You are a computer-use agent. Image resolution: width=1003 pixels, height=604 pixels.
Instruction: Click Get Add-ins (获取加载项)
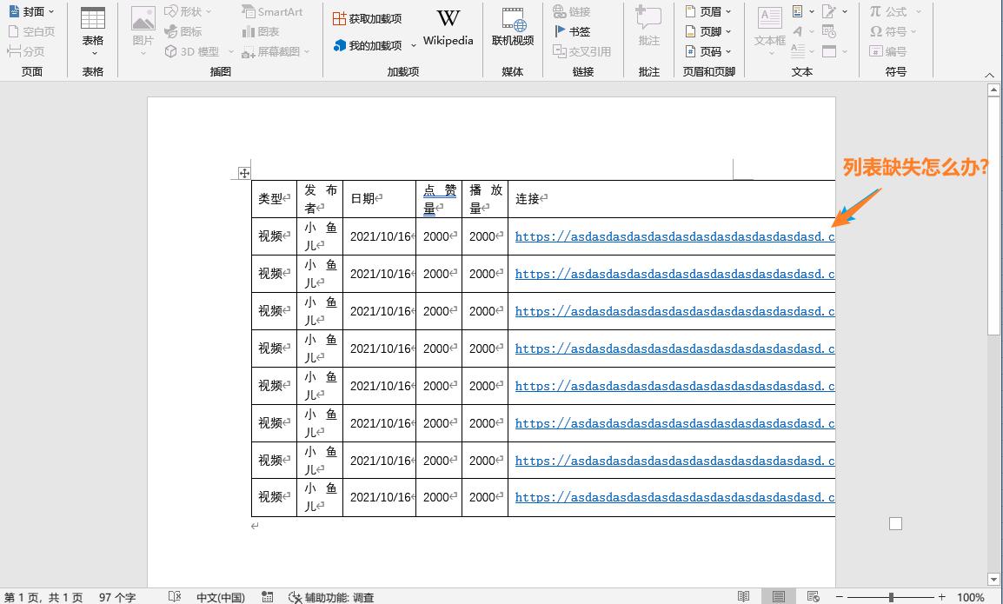[367, 18]
